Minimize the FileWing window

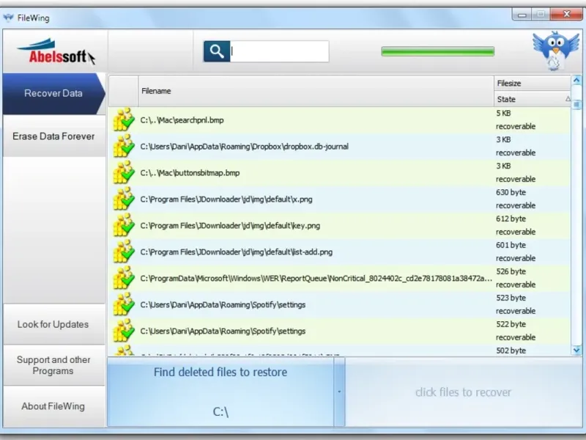coord(522,15)
